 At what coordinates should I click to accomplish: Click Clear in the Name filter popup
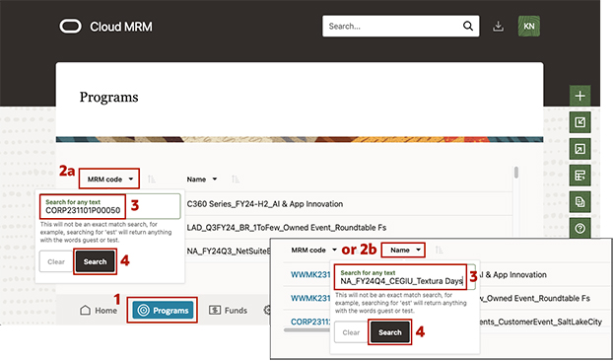351,332
